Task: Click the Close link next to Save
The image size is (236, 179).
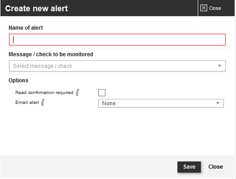Action: (216, 167)
